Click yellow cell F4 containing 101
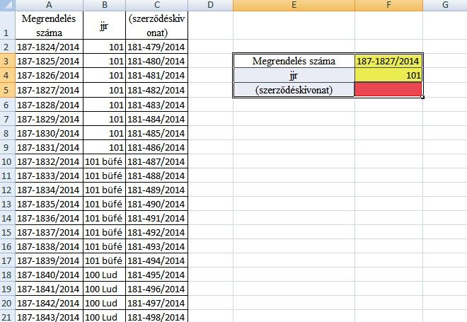Screen dimensions: 467x322 [x=388, y=75]
